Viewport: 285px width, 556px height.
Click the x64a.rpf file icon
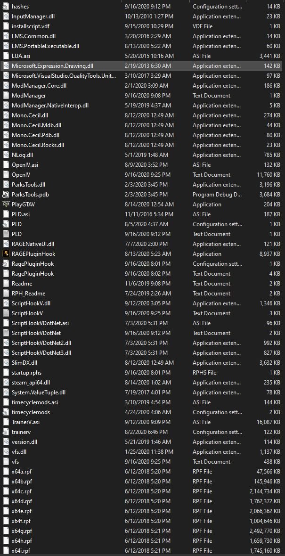pos(6,472)
